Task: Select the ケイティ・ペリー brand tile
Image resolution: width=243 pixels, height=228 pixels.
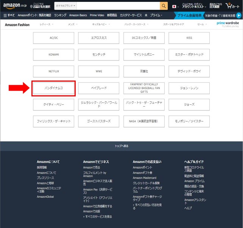Action: 54,105
